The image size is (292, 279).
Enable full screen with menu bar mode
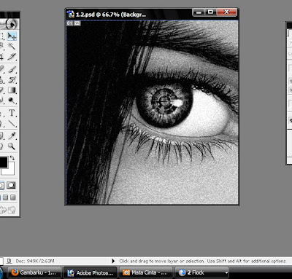(x=5, y=197)
